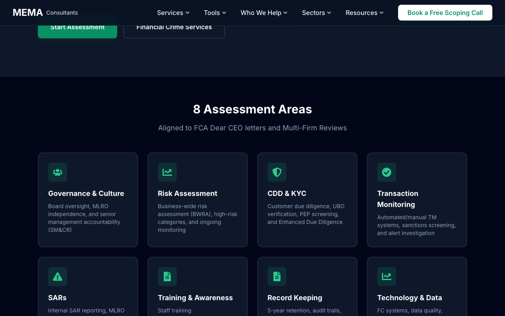This screenshot has height=316, width=505.
Task: Click the Risk Assessment chart icon
Action: pos(167,172)
